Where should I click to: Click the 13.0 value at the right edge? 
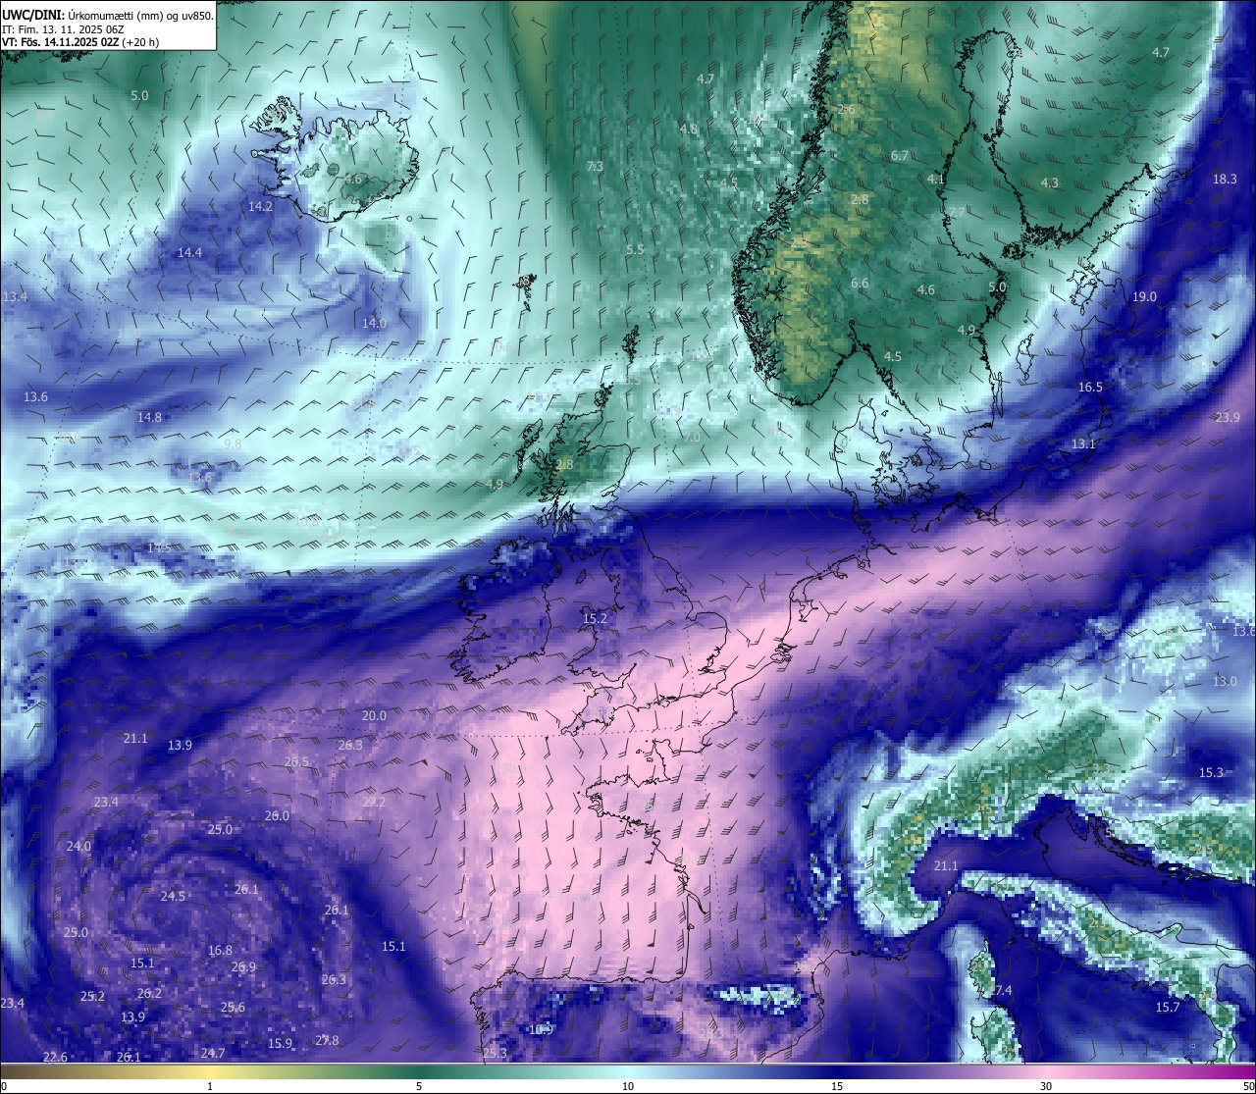pyautogui.click(x=1225, y=682)
